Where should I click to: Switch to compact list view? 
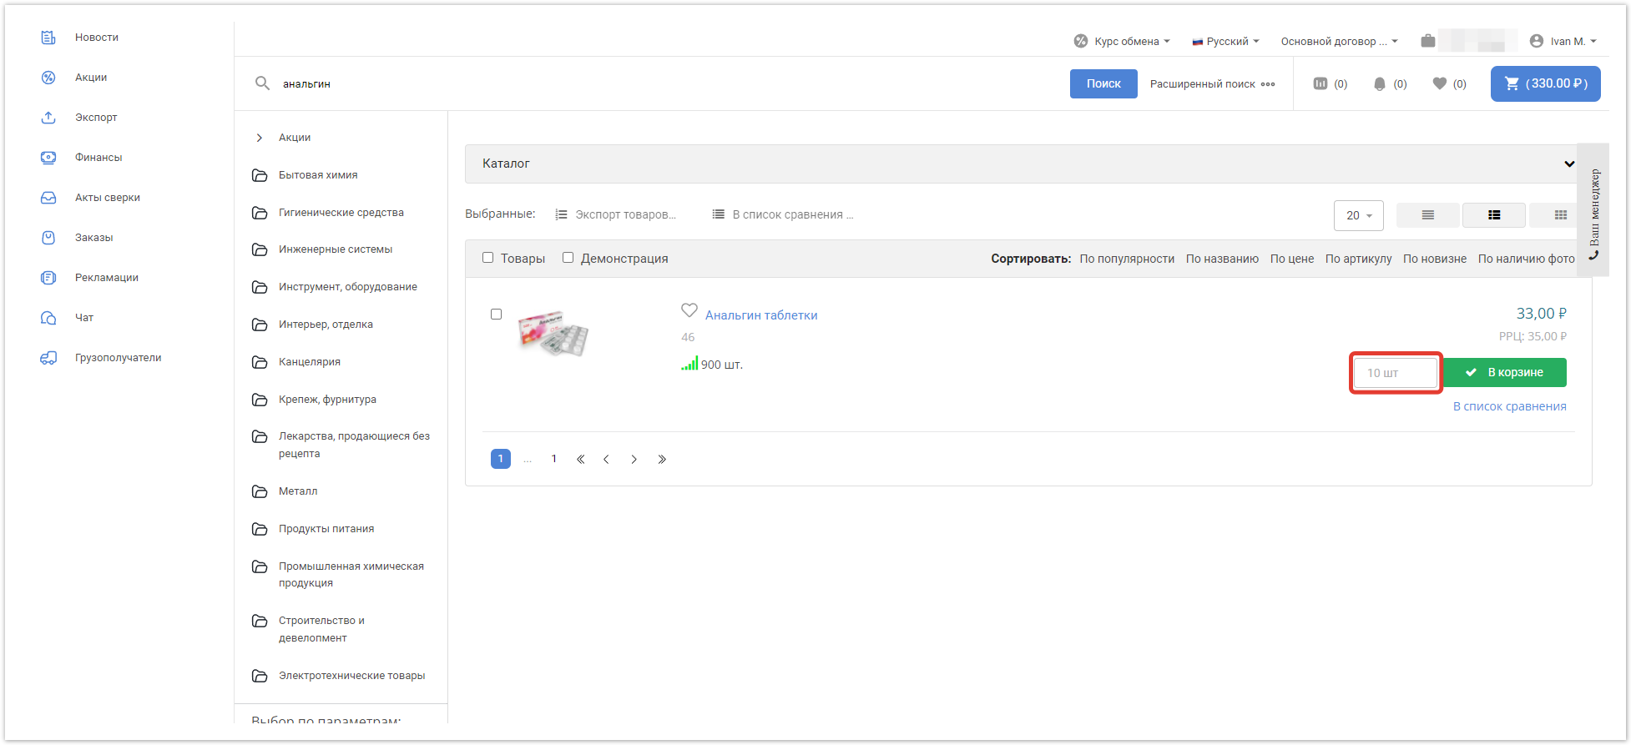point(1427,215)
